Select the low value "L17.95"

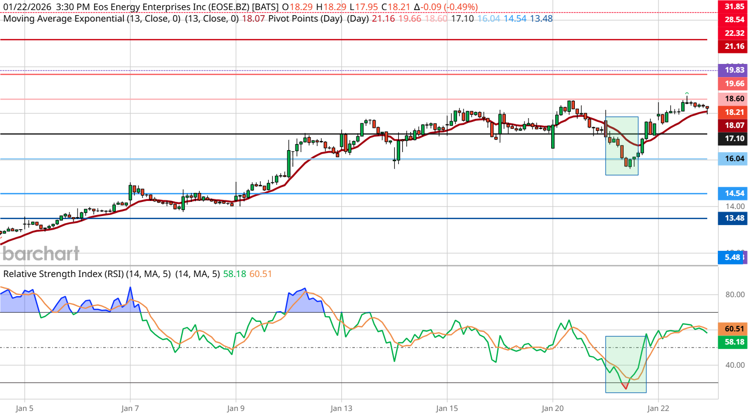(364, 7)
